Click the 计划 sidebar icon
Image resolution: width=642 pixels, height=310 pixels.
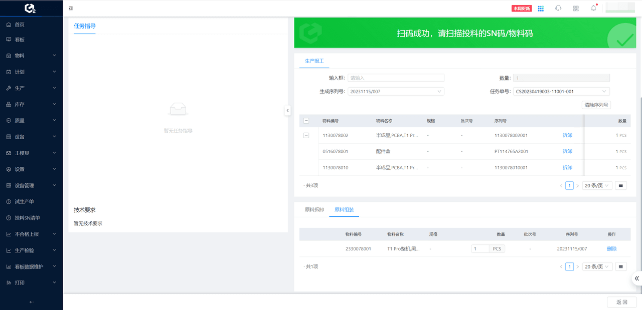pyautogui.click(x=9, y=72)
